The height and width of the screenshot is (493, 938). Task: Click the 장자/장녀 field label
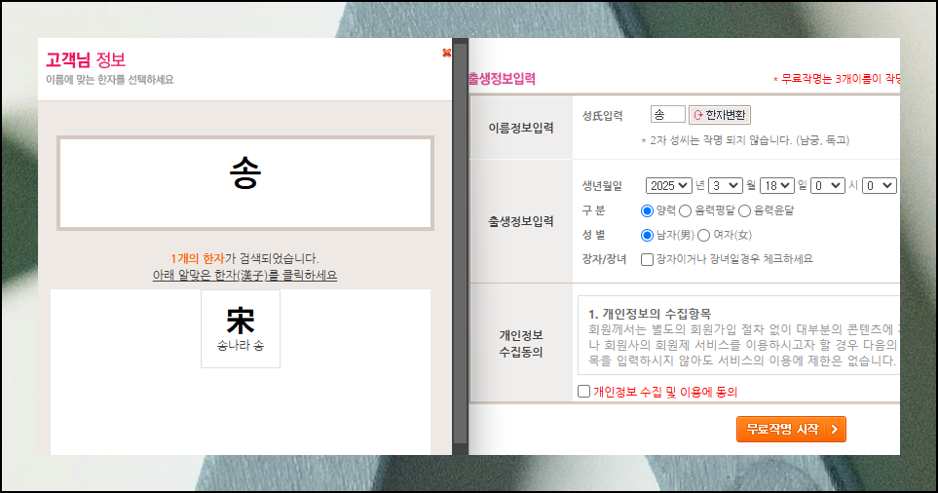(604, 259)
